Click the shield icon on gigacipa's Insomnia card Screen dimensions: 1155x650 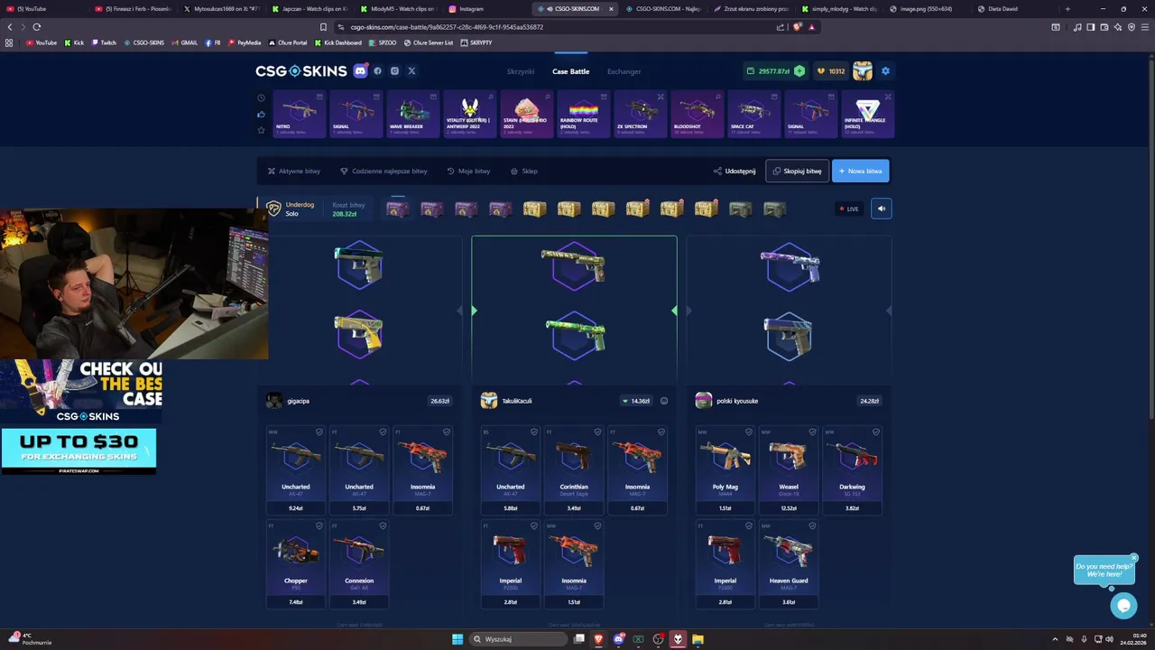pyautogui.click(x=446, y=432)
